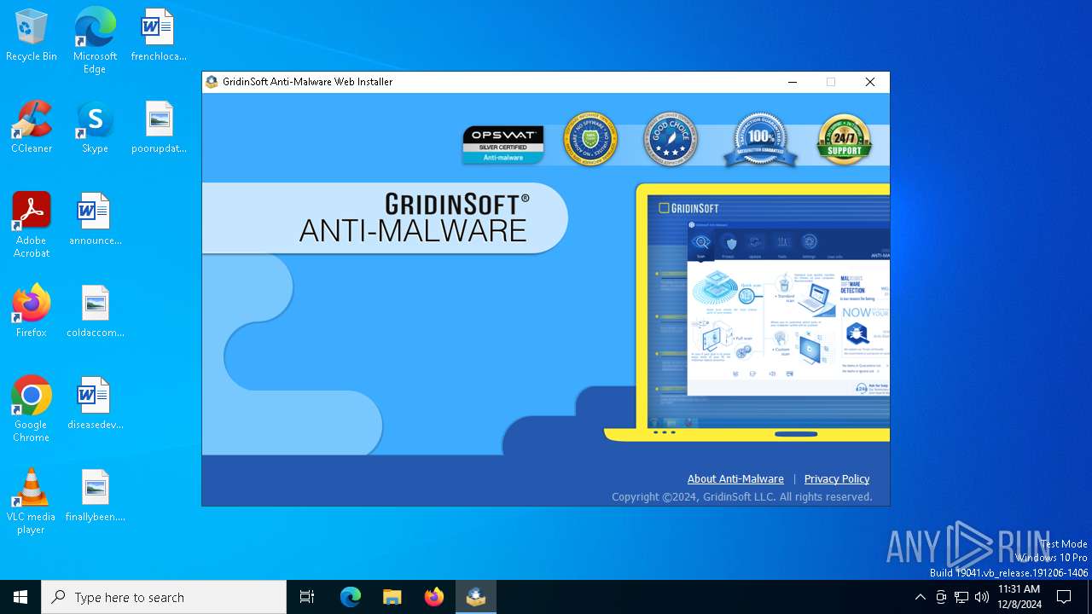Viewport: 1092px width, 614px height.
Task: Launch VLC media player shortcut
Action: coord(32,501)
